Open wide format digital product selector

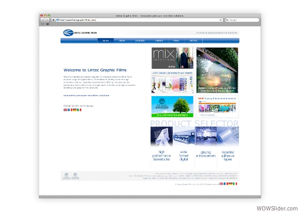(184, 147)
